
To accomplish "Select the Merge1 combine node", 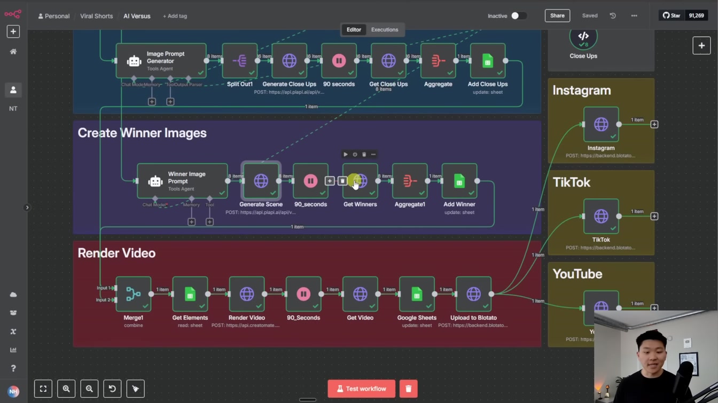I will [134, 294].
